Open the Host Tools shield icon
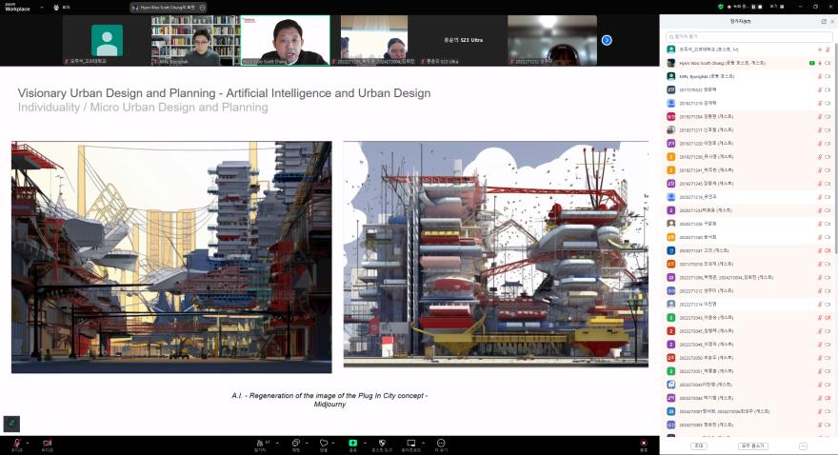Viewport: 838px width, 455px height. (x=382, y=443)
